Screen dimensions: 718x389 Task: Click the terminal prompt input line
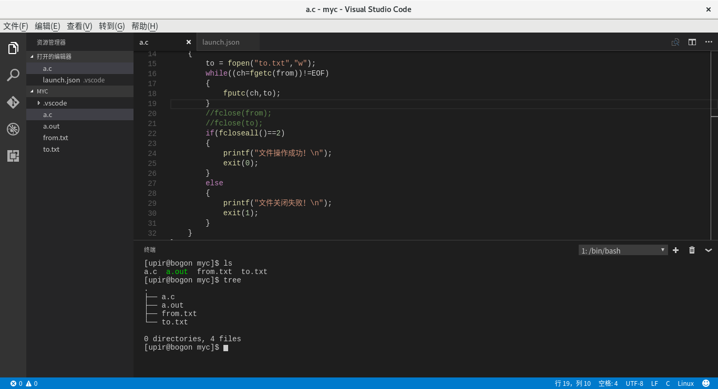click(x=186, y=348)
